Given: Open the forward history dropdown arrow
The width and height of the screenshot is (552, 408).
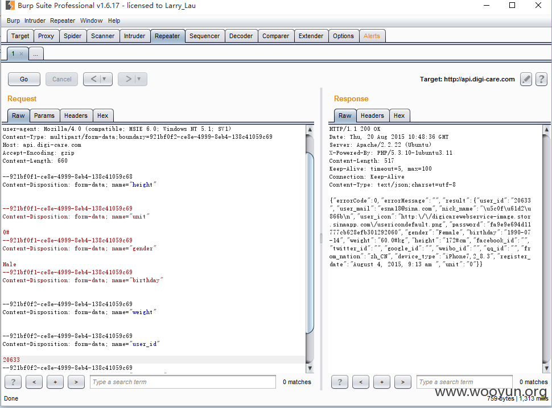Looking at the screenshot, I should tap(139, 79).
